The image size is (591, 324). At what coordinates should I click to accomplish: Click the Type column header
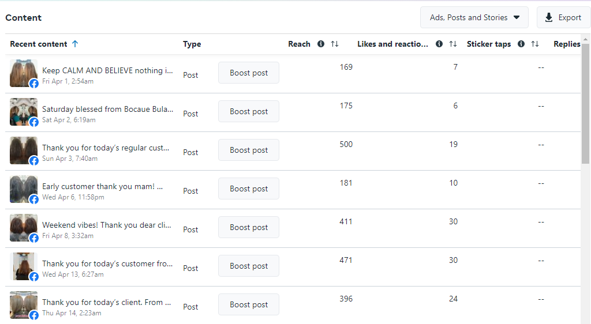tap(192, 44)
